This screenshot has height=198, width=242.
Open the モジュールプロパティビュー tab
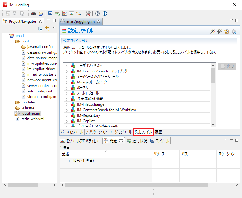81,141
